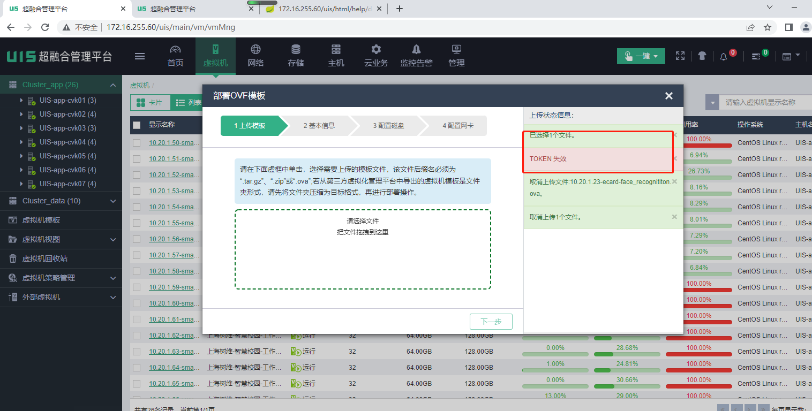Open 监控告警 monitoring alarm section

coord(416,56)
